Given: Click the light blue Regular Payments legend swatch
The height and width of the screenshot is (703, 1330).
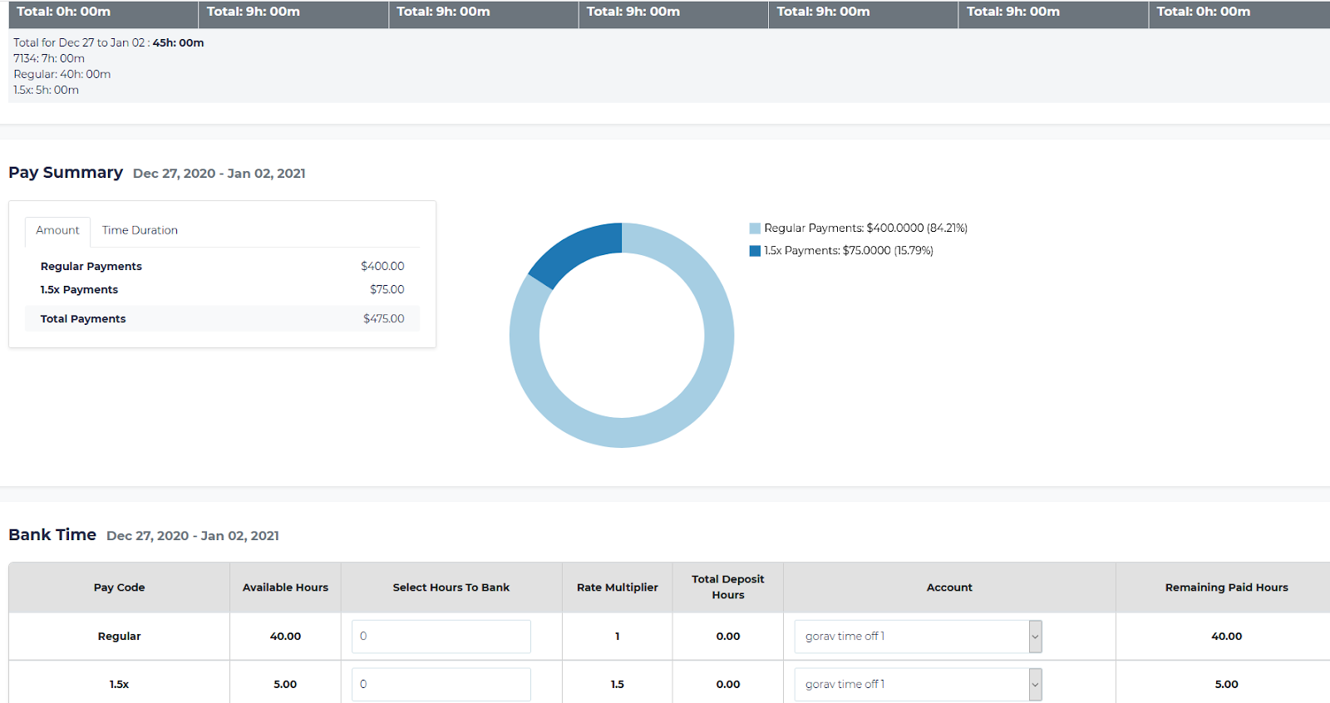Looking at the screenshot, I should click(755, 229).
